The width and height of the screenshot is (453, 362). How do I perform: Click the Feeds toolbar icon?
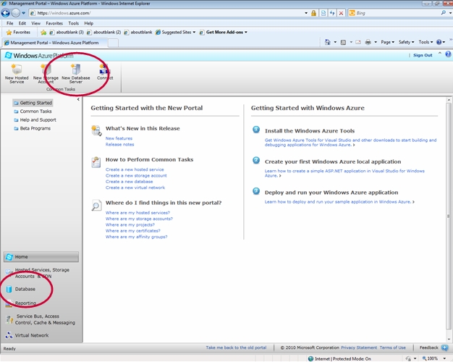point(343,42)
